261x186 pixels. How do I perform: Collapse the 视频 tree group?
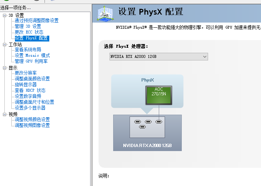point(4,114)
